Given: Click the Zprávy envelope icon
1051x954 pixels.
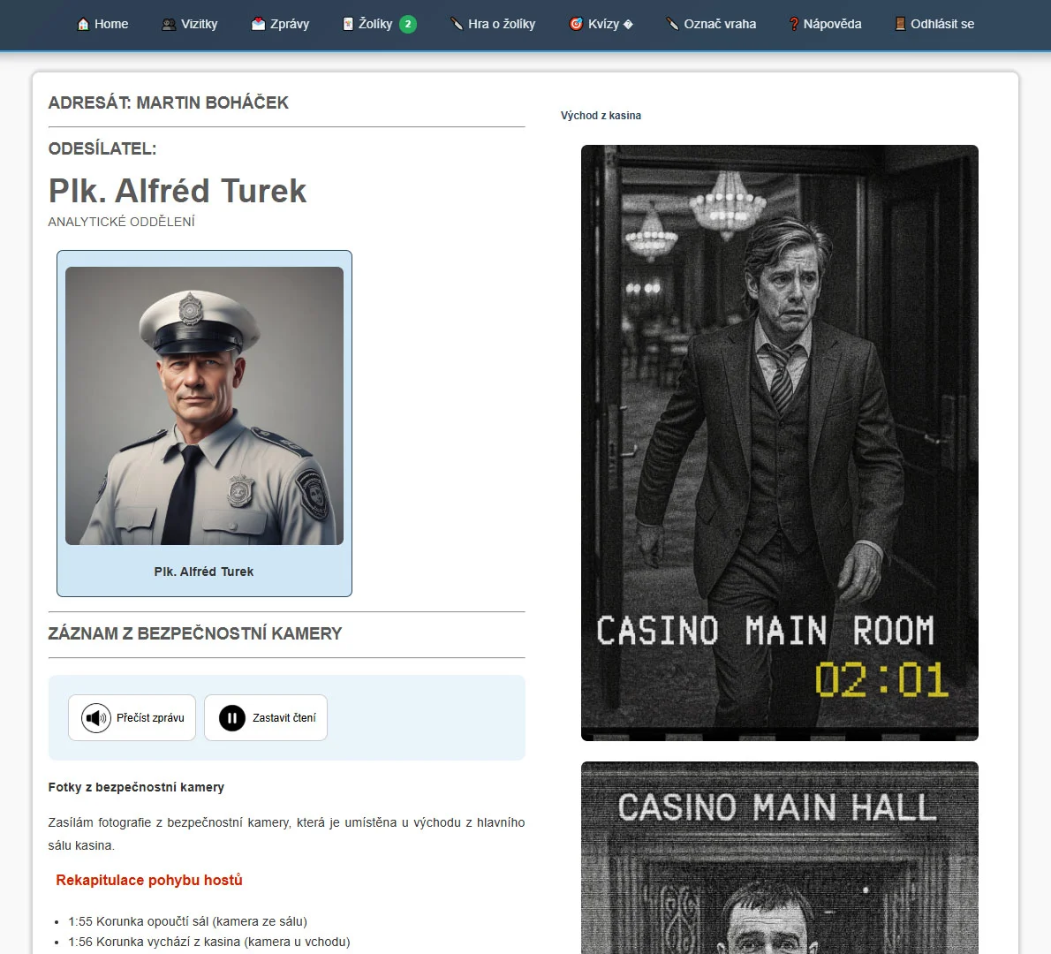Looking at the screenshot, I should point(258,24).
